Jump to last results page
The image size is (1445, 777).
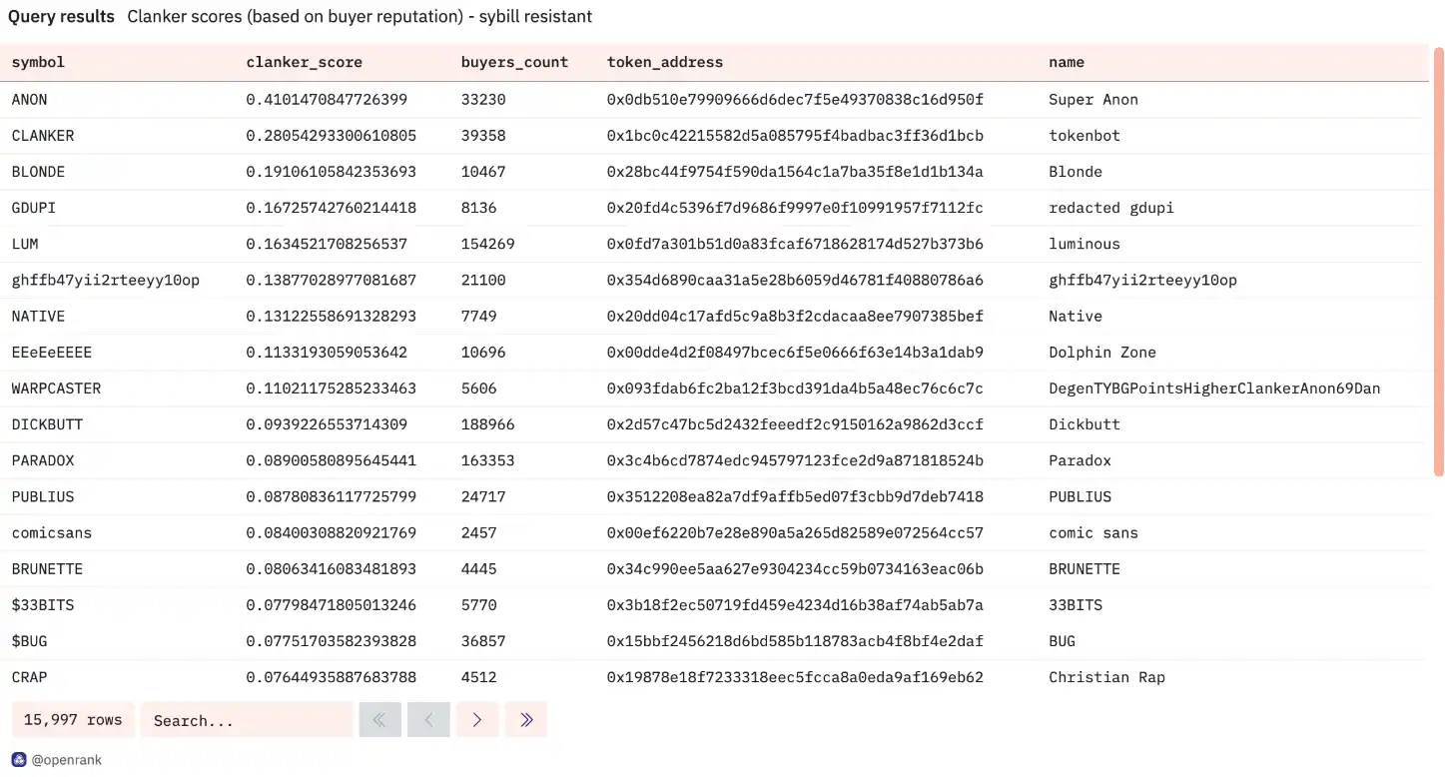click(526, 720)
